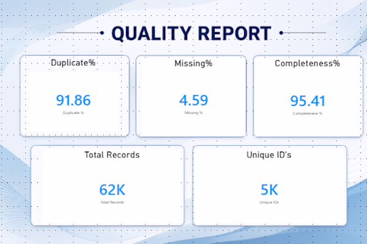Select the Missing% card header
Image resolution: width=367 pixels, height=244 pixels.
(x=193, y=63)
